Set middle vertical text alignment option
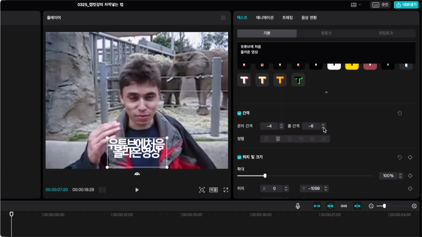Image resolution: width=422 pixels, height=237 pixels. point(312,139)
